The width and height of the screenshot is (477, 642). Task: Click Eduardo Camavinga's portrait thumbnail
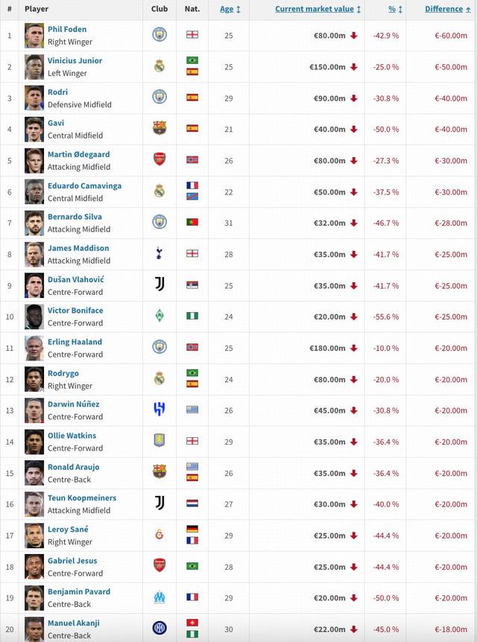pyautogui.click(x=34, y=191)
